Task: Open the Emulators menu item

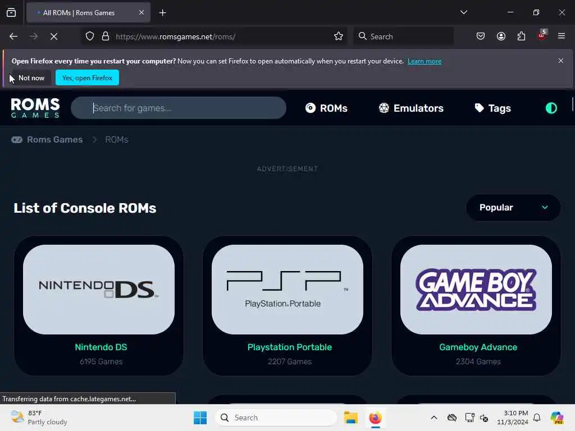Action: point(411,108)
